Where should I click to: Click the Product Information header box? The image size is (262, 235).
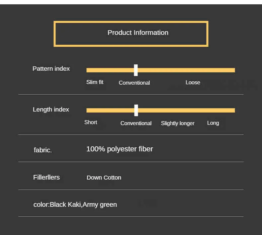coord(131,34)
